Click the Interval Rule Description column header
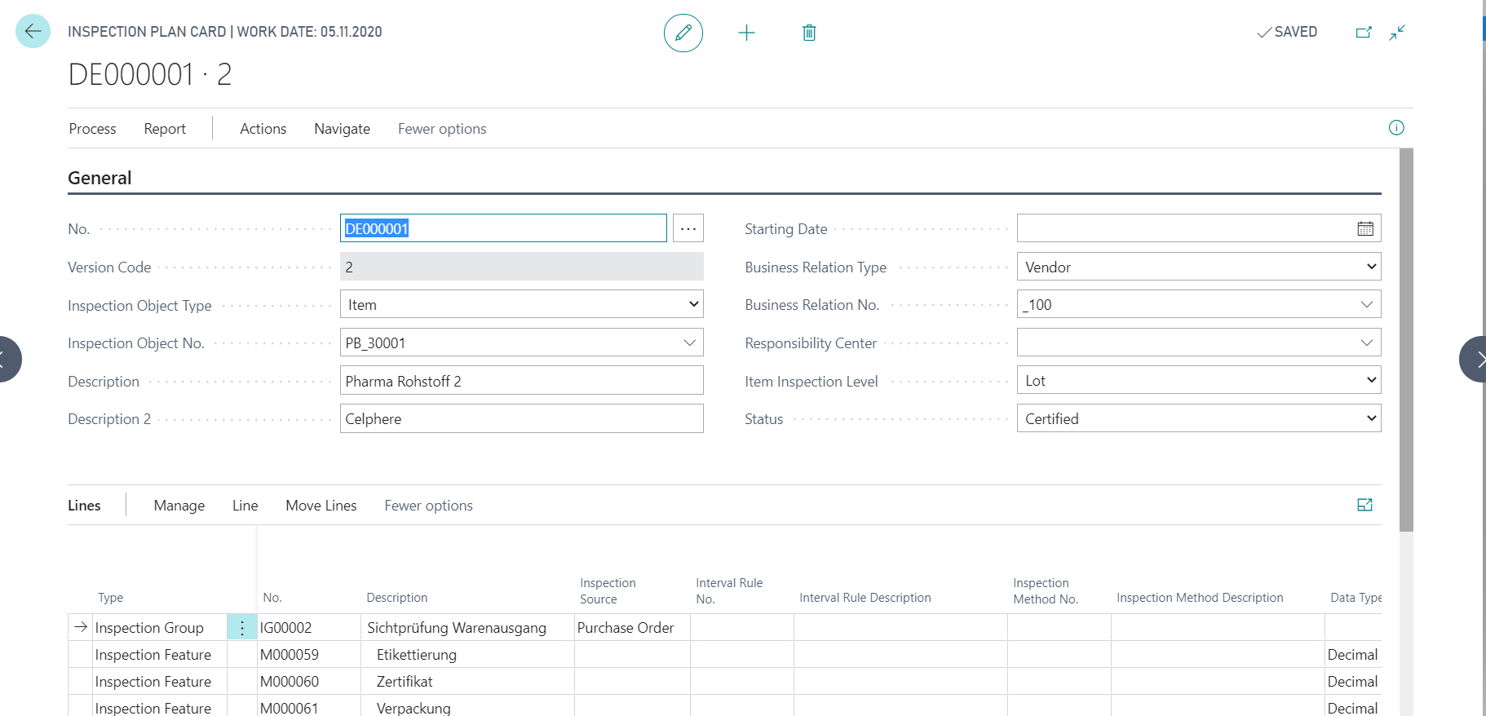1486x716 pixels. (865, 598)
